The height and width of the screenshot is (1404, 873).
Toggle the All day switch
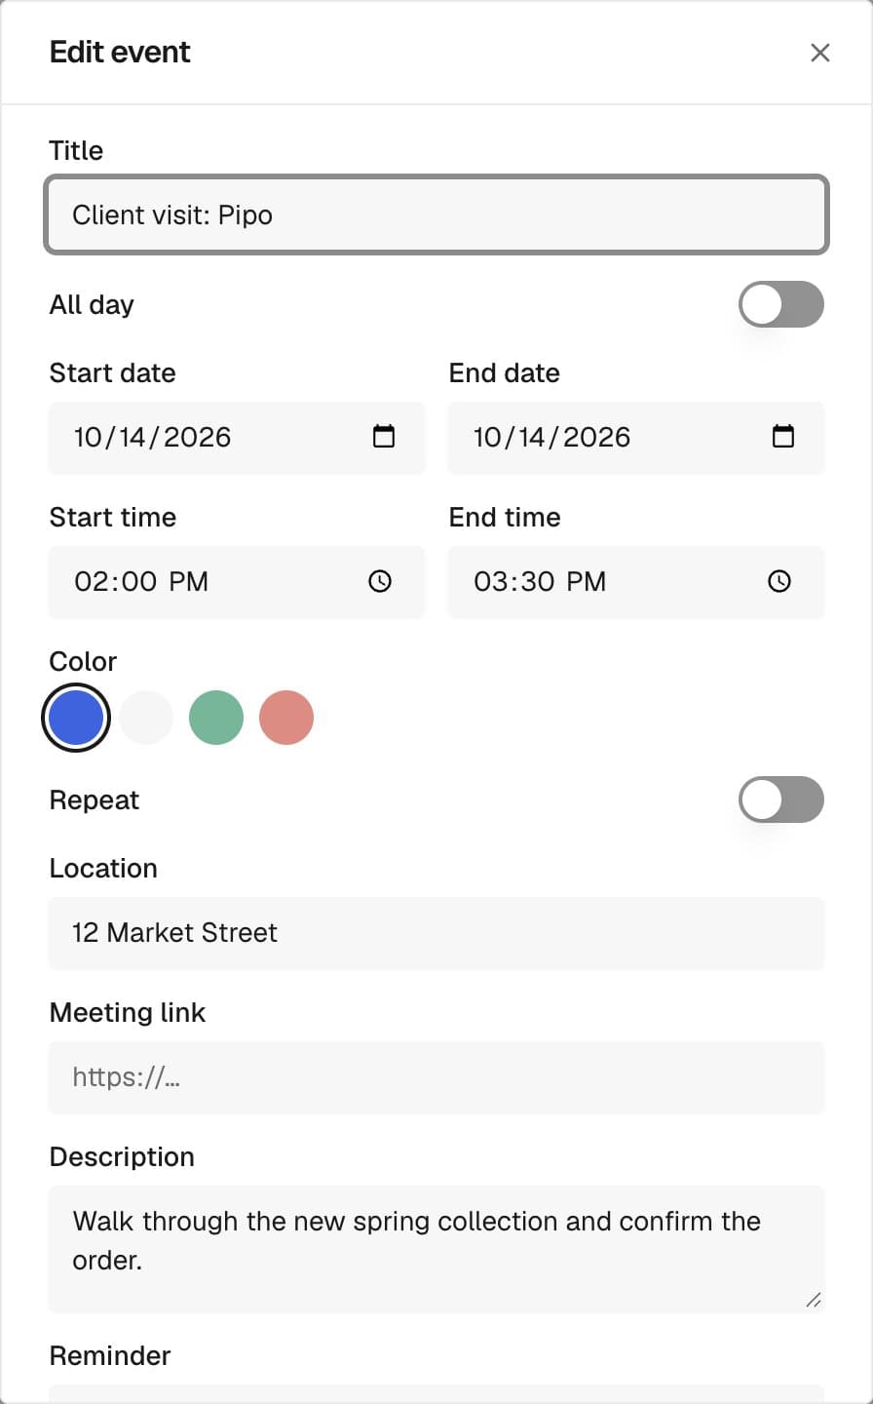tap(781, 304)
